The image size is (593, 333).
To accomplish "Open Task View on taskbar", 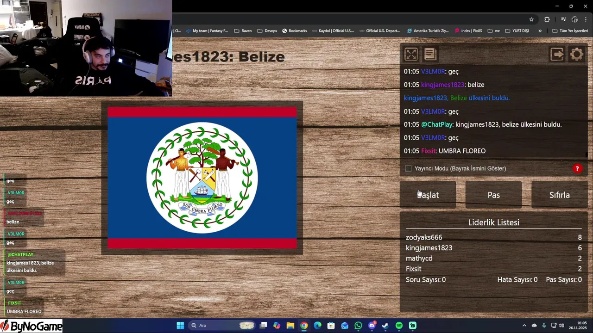I will tap(264, 326).
